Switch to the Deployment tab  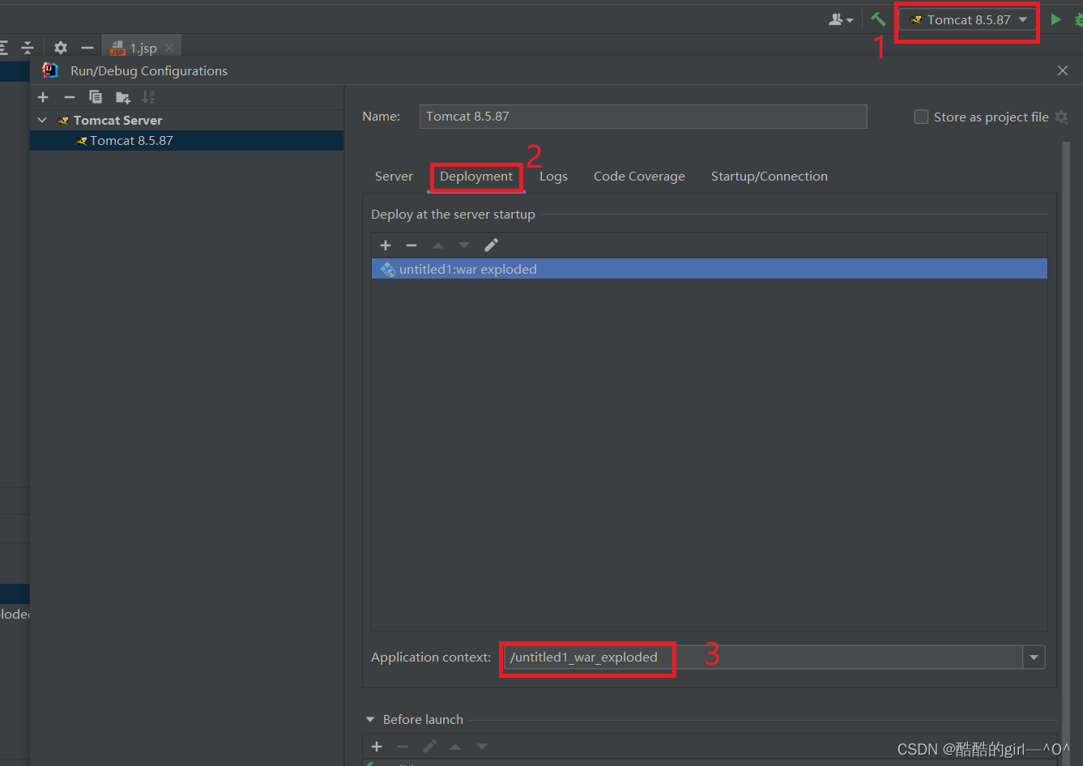476,177
